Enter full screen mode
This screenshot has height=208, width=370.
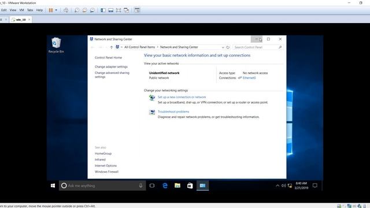pos(119,10)
